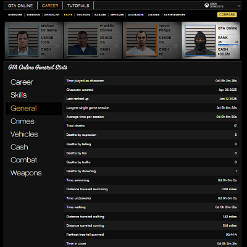Click the '1.52 miles' walking distance value

(x=230, y=217)
